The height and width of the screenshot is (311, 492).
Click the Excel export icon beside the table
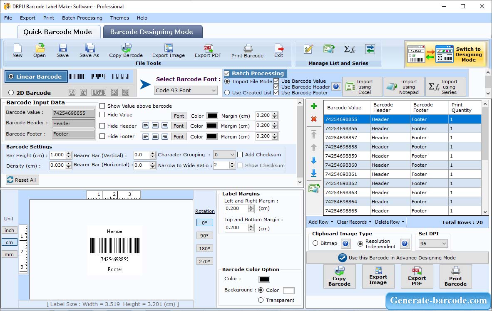[314, 188]
